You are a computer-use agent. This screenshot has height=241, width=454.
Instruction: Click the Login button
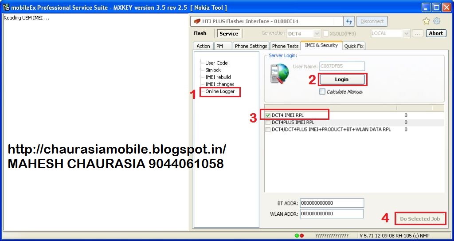(x=342, y=79)
